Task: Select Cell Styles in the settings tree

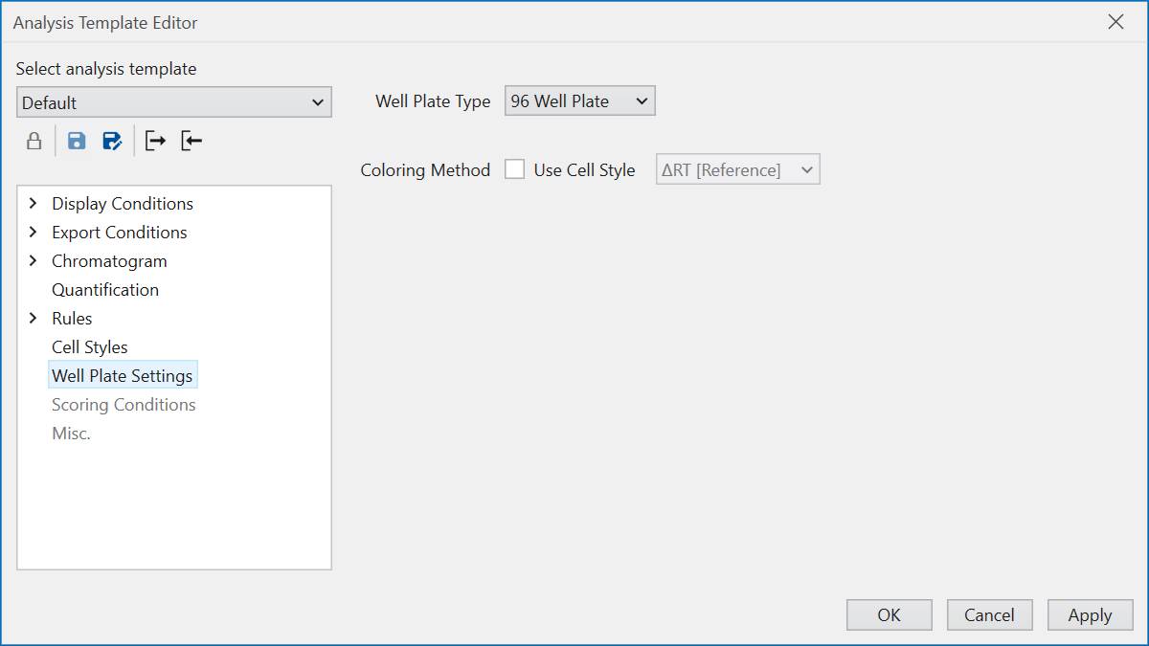Action: (90, 347)
